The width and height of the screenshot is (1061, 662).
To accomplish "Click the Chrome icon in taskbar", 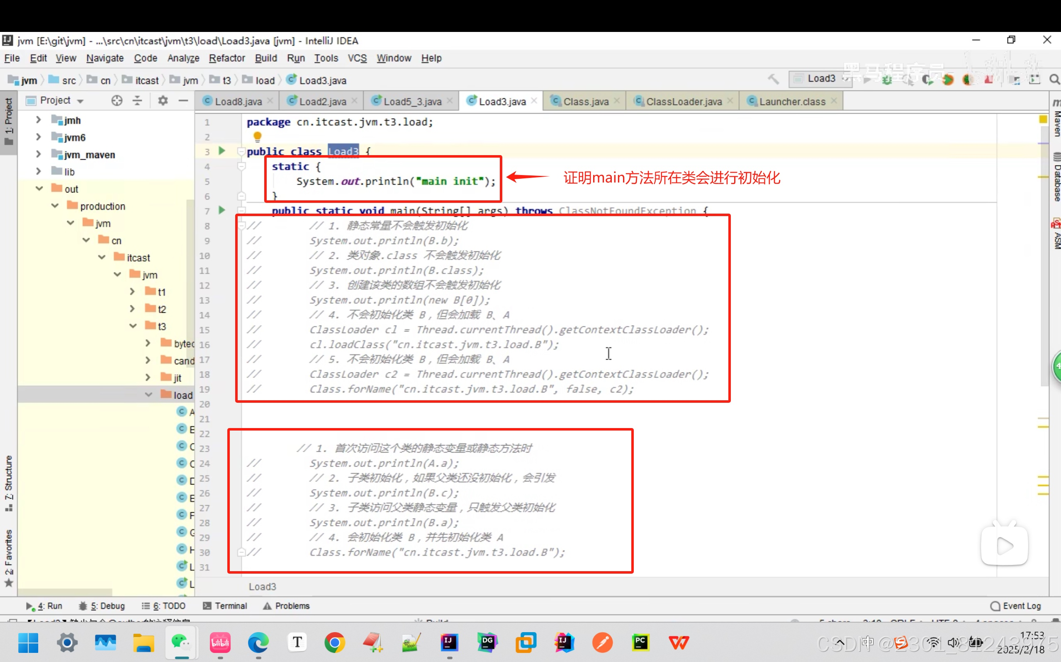I will (335, 643).
